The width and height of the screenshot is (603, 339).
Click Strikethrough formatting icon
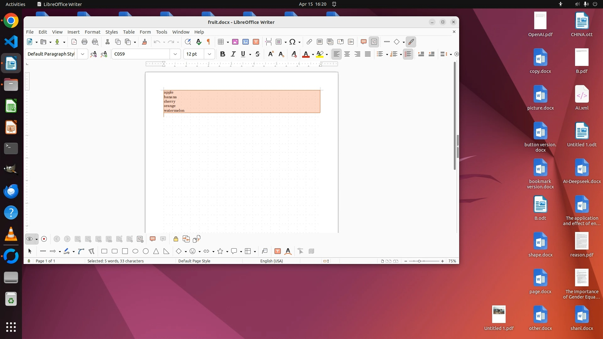coord(258,54)
